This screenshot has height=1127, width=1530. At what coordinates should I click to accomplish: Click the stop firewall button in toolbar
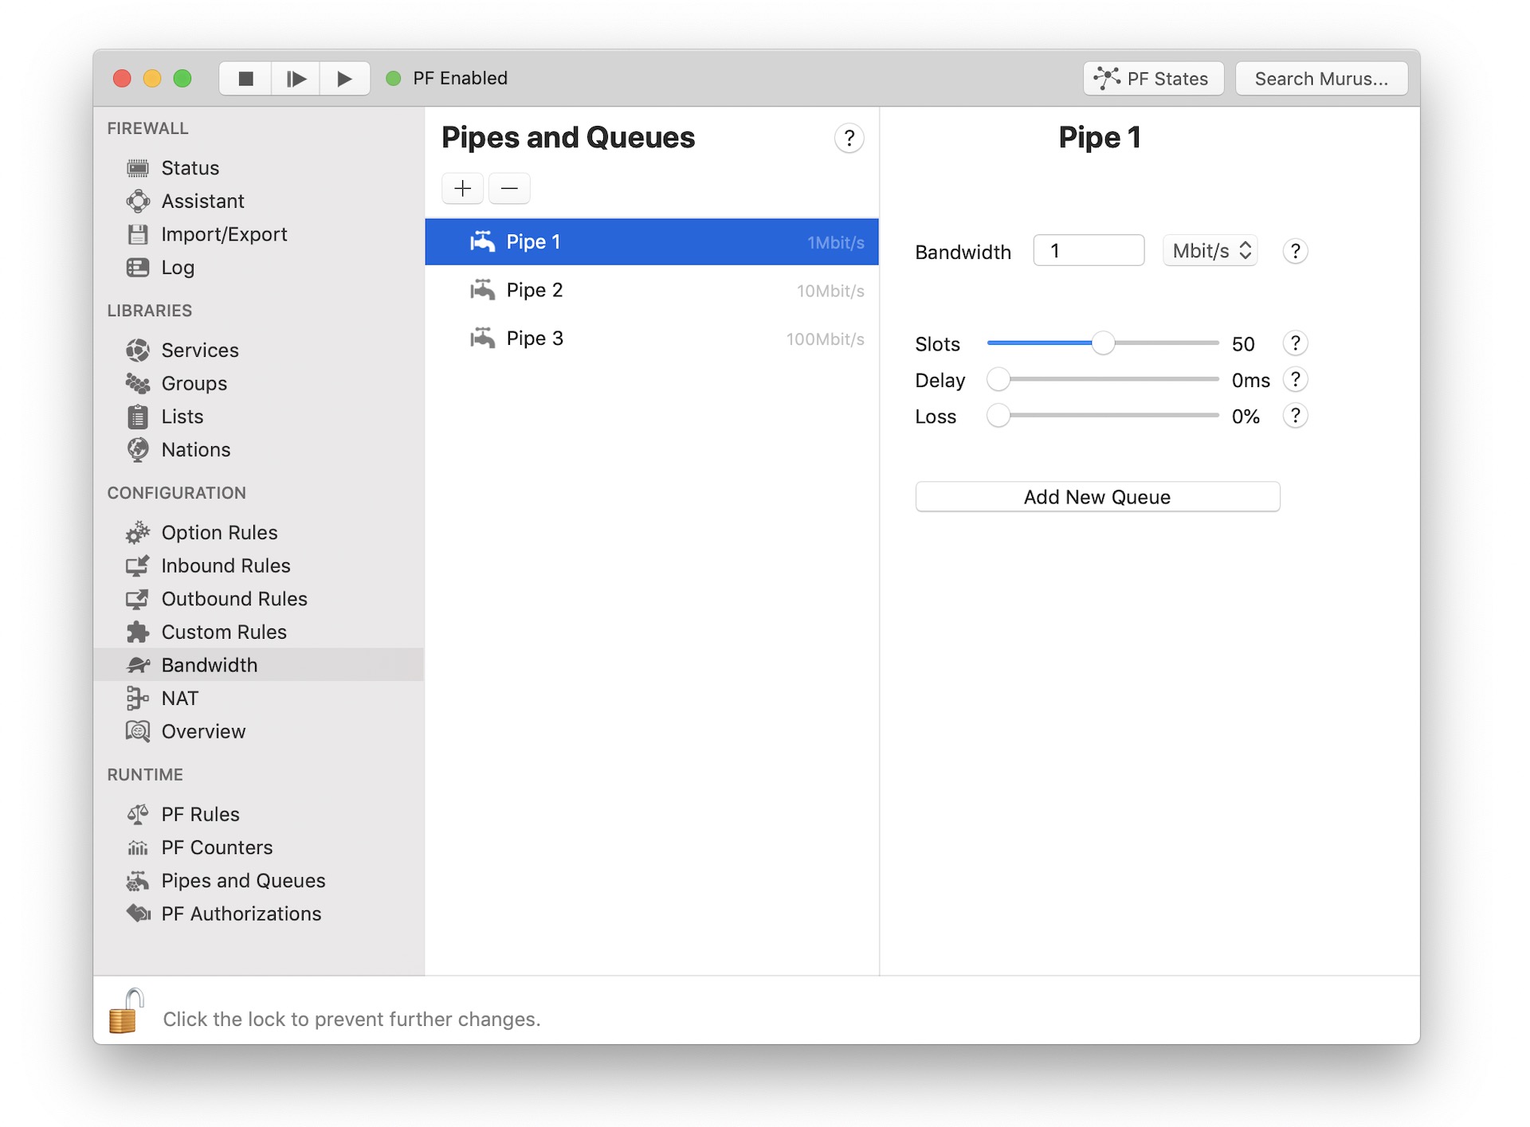coord(245,79)
